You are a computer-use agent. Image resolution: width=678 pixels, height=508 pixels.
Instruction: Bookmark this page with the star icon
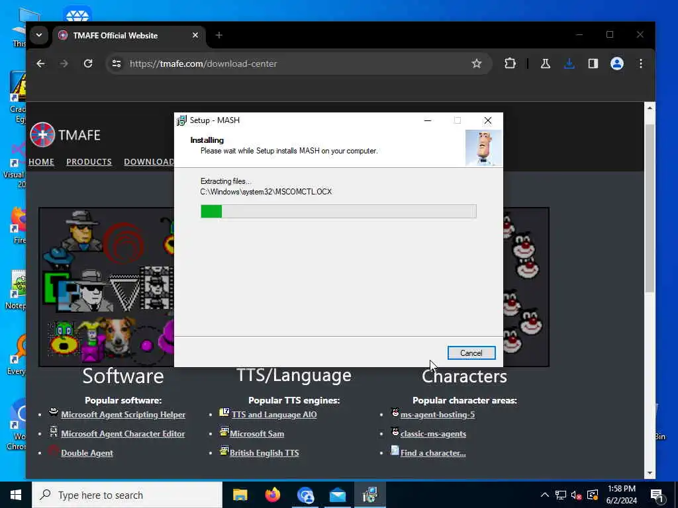(477, 63)
